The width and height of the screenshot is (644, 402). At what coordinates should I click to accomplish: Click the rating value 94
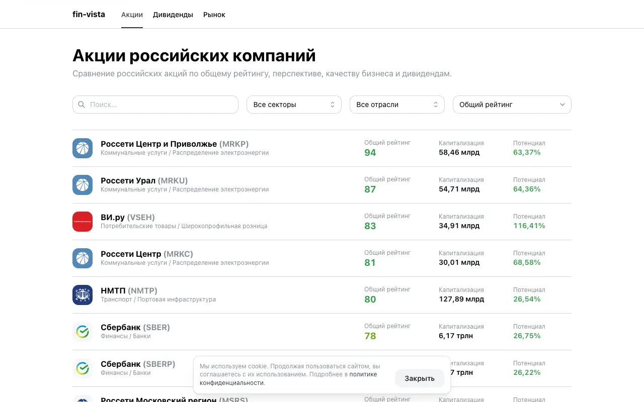point(370,153)
